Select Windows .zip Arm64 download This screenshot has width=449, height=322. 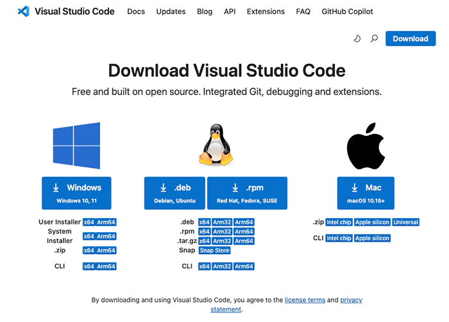pos(106,250)
